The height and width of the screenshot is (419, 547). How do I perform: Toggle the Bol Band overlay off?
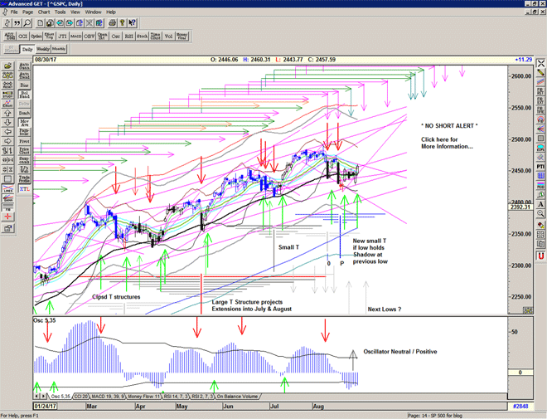point(23,95)
